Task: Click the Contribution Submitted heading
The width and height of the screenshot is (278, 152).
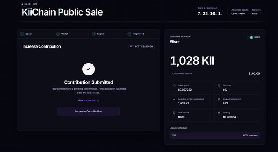Action: coord(88,82)
